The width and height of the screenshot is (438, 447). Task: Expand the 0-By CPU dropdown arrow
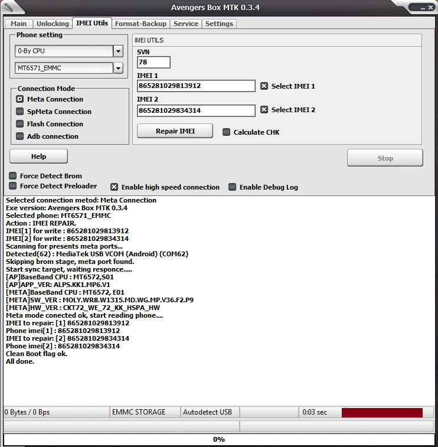pos(118,51)
